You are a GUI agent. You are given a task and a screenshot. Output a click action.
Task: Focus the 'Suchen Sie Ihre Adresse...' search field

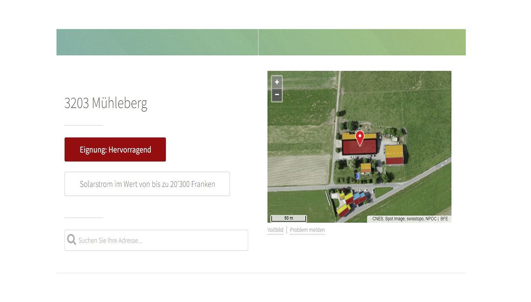pyautogui.click(x=156, y=240)
